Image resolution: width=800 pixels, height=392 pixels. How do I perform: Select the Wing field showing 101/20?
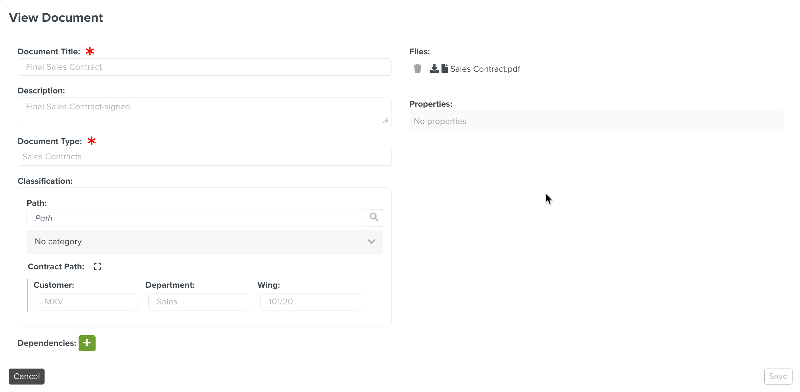pos(311,302)
